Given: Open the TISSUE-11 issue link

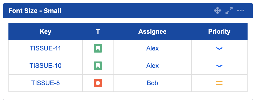Looking at the screenshot, I should (x=45, y=48).
